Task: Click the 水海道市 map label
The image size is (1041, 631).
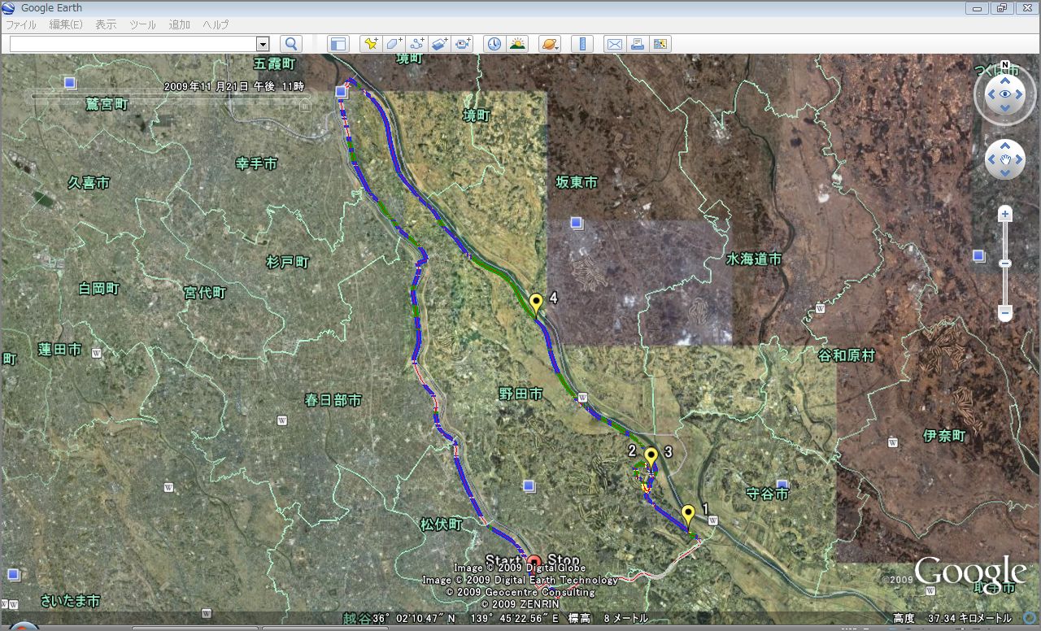Action: pos(754,259)
